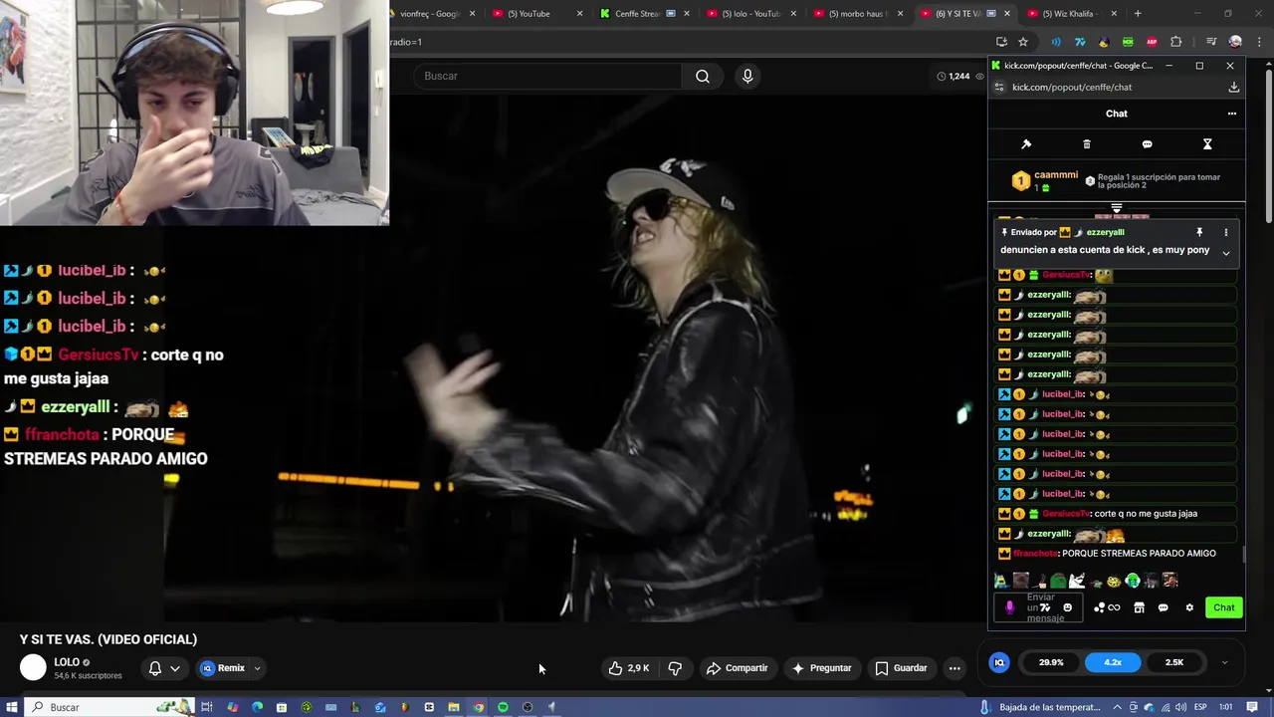Switch to the Wiz Khalifa tab
1274x717 pixels.
pos(1070,14)
